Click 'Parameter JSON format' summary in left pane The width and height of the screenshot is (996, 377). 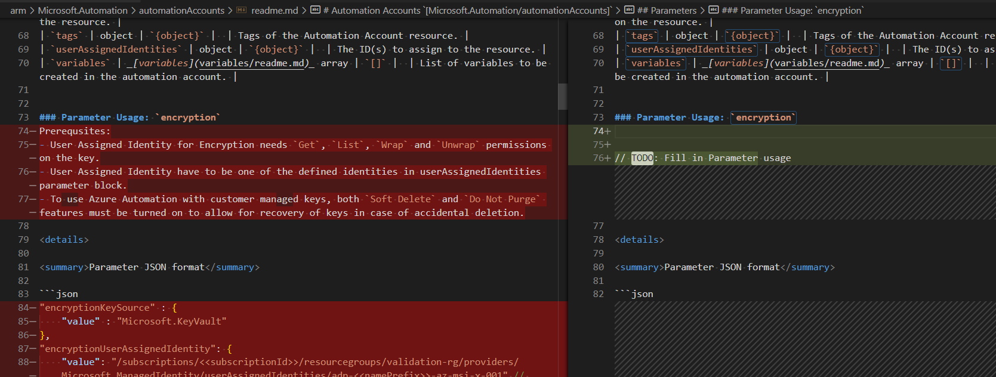click(147, 267)
